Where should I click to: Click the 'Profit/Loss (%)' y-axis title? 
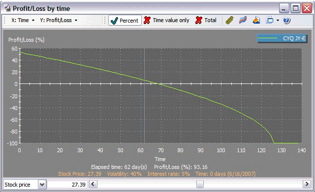click(26, 40)
